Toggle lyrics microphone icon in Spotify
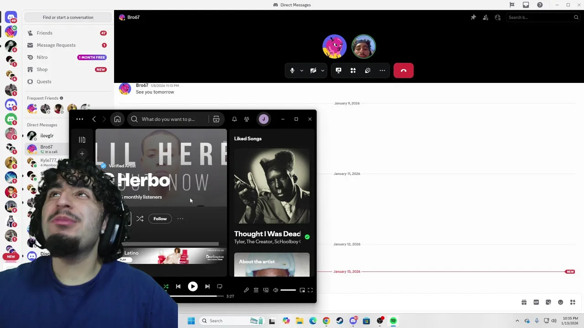 (x=246, y=290)
